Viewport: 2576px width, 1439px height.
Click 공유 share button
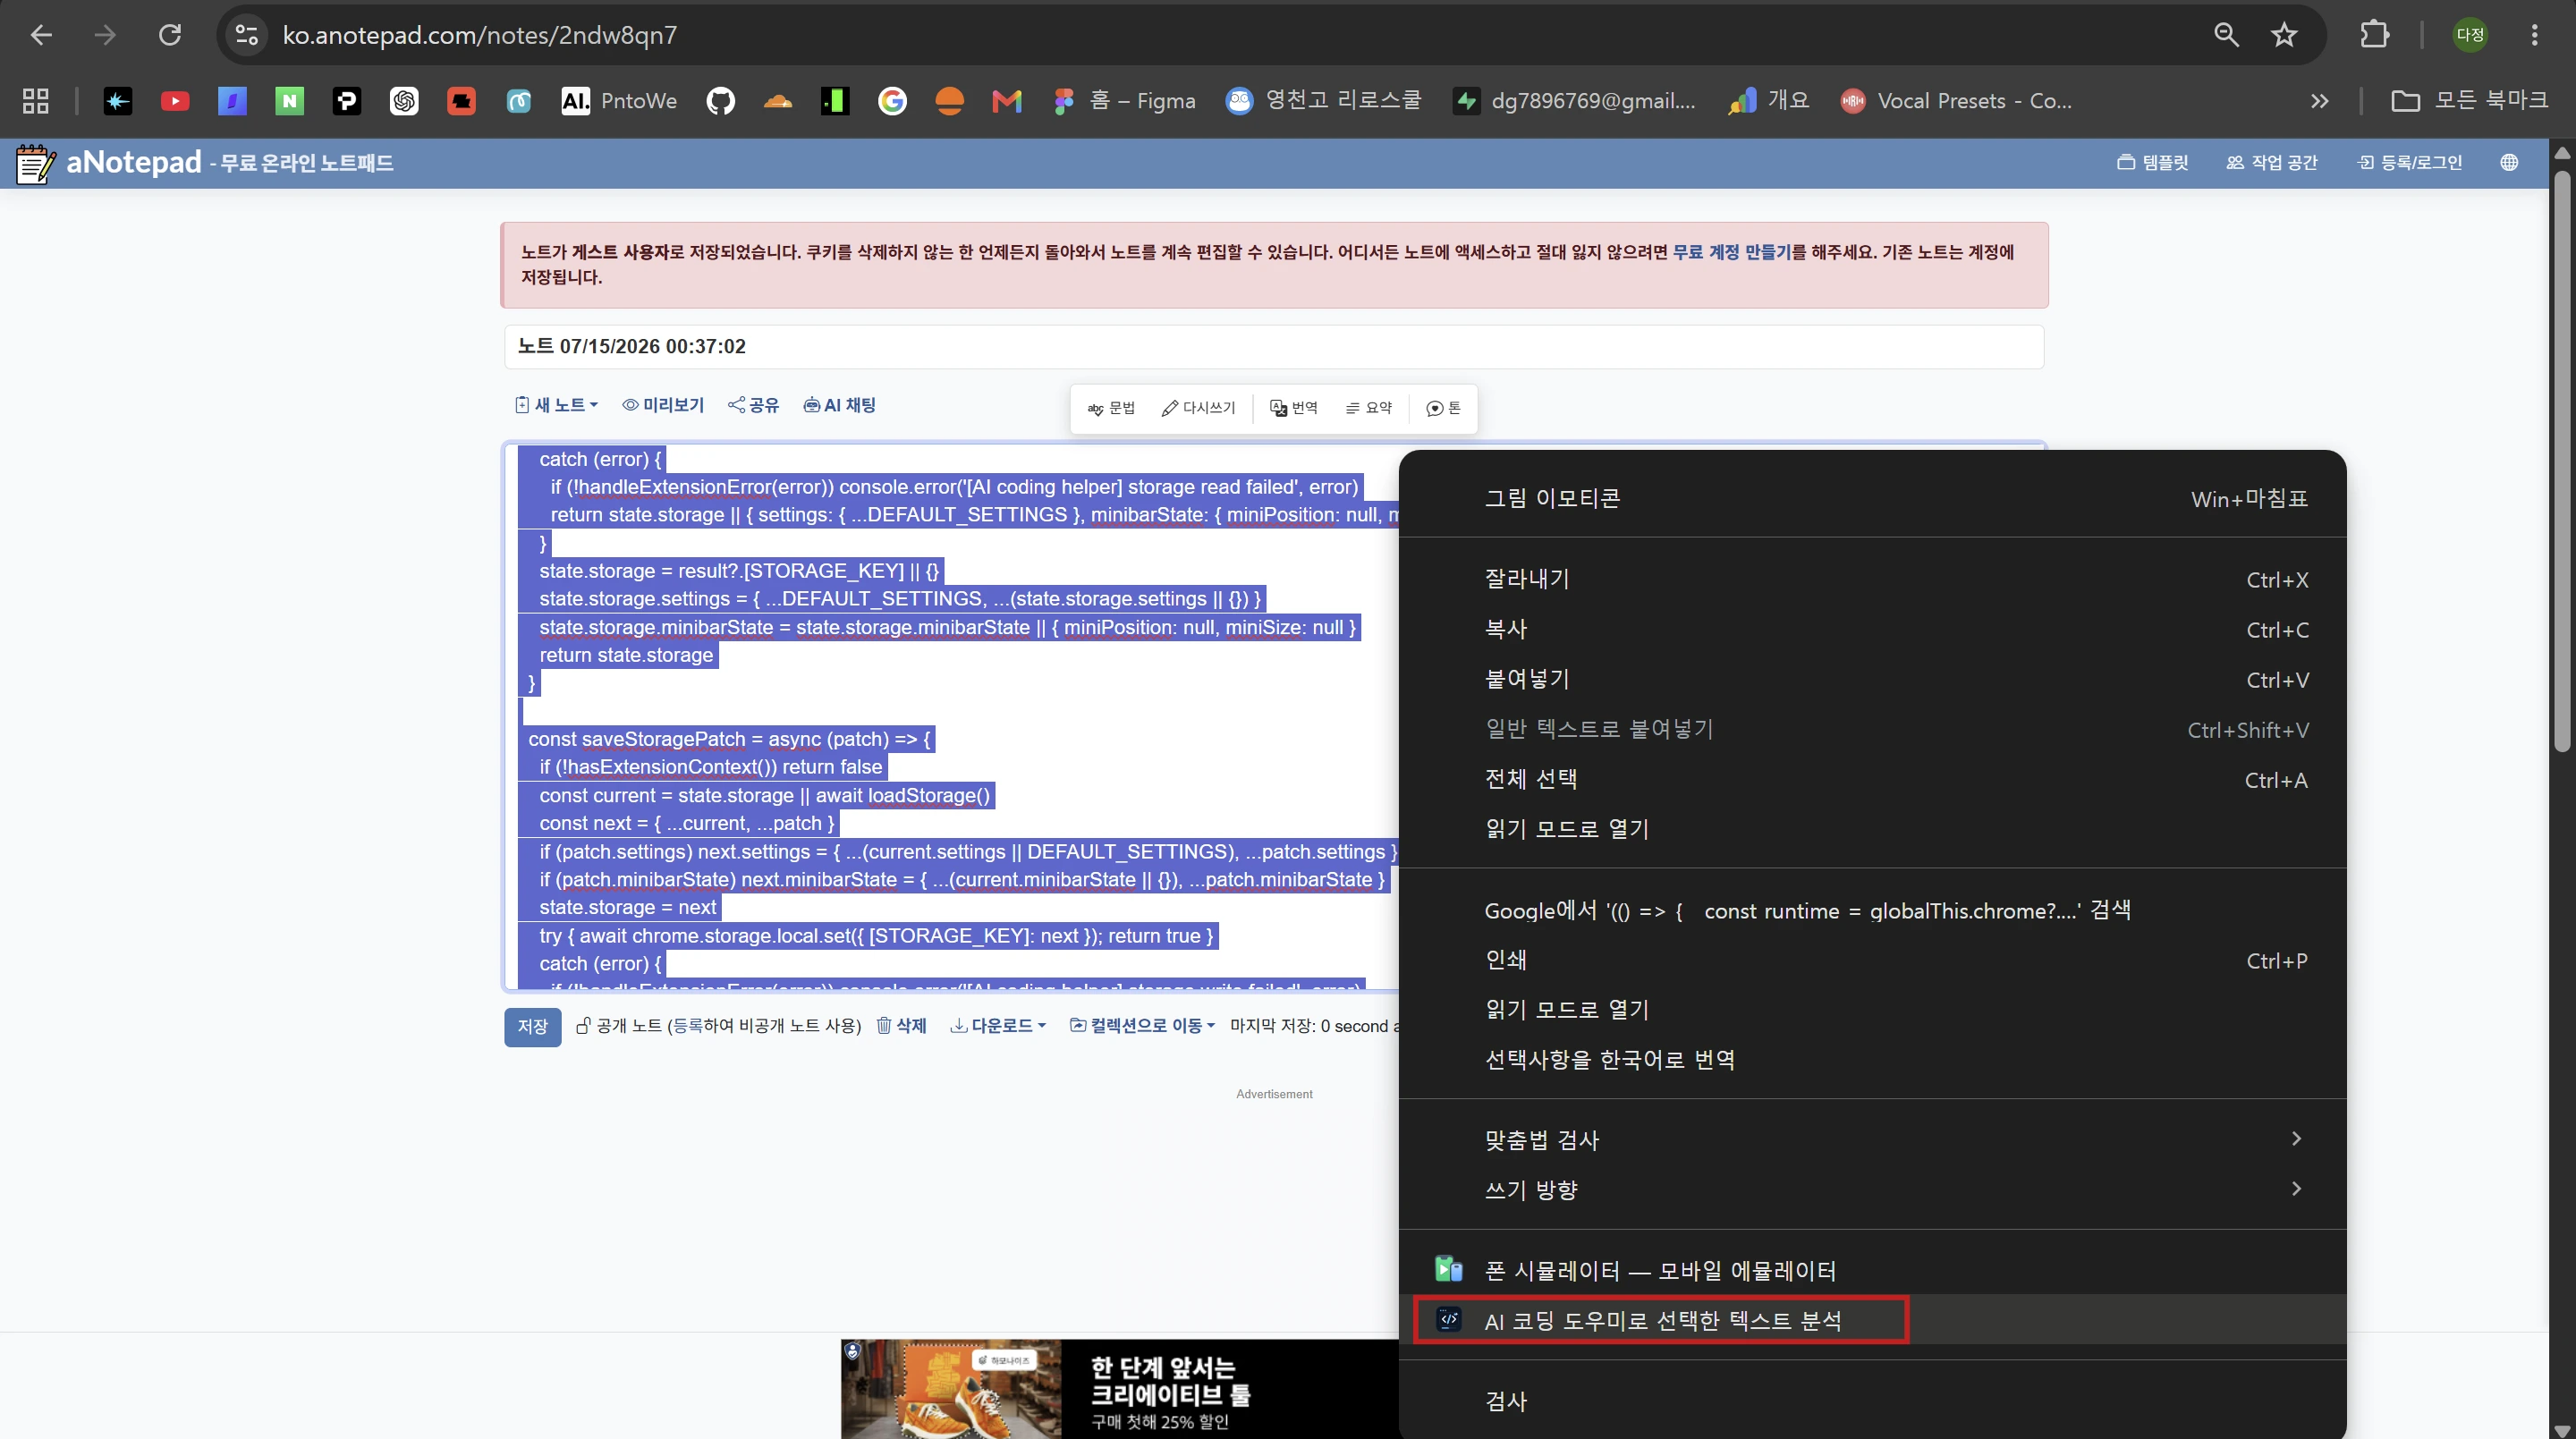(753, 405)
